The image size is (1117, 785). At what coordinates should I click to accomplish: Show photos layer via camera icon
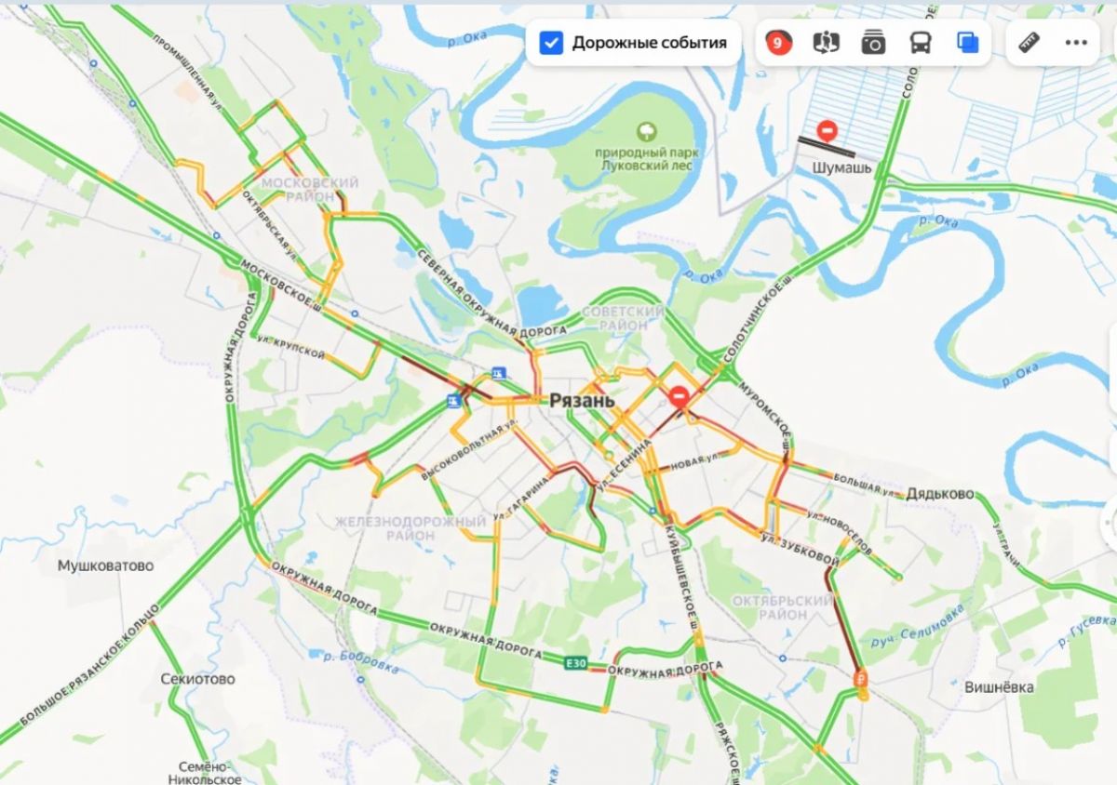point(873,43)
